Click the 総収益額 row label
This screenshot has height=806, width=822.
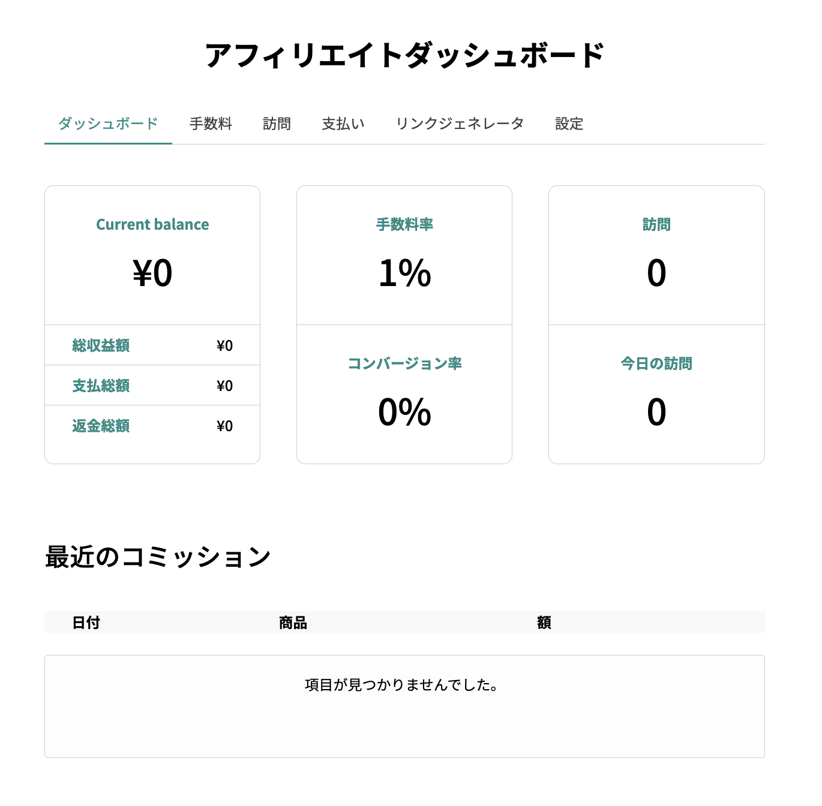point(101,345)
